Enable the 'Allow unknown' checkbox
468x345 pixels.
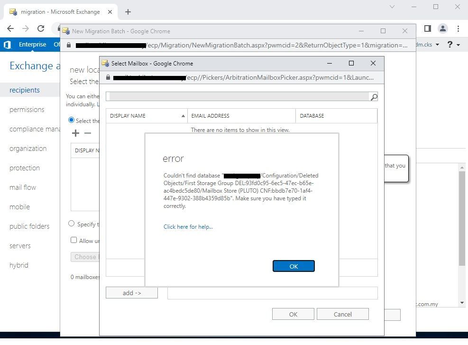74,241
